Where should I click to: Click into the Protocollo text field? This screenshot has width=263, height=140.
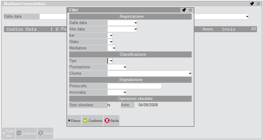[135, 86]
